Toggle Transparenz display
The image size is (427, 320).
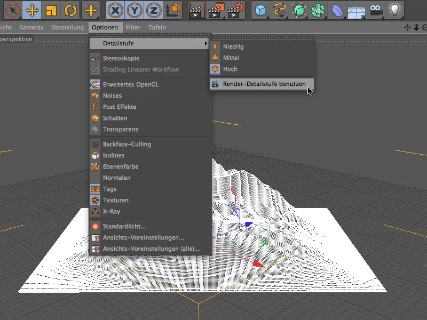149,129
